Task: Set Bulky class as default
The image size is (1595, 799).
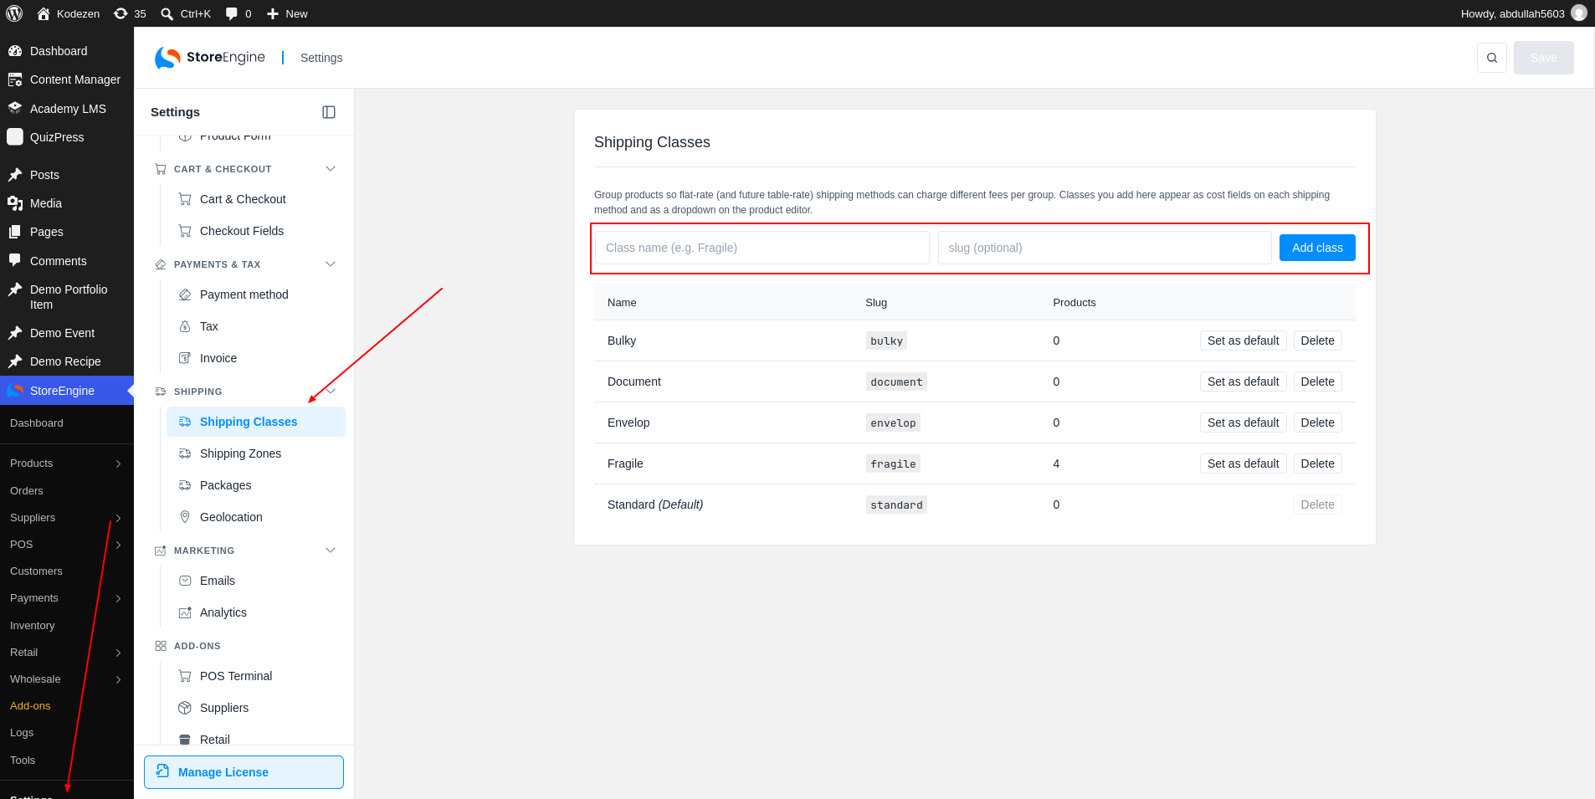Action: coord(1243,341)
